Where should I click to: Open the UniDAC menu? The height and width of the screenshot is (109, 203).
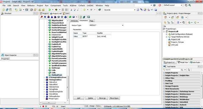click(90, 6)
